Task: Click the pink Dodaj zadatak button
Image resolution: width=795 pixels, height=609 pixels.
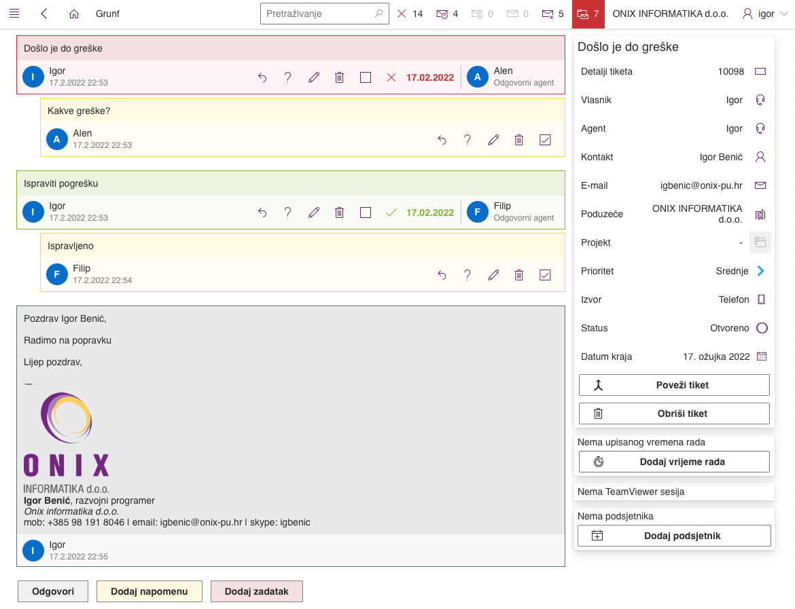Action: coord(256,591)
